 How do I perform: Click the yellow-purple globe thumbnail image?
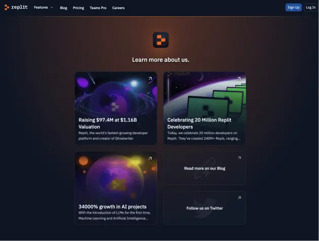pyautogui.click(x=116, y=177)
